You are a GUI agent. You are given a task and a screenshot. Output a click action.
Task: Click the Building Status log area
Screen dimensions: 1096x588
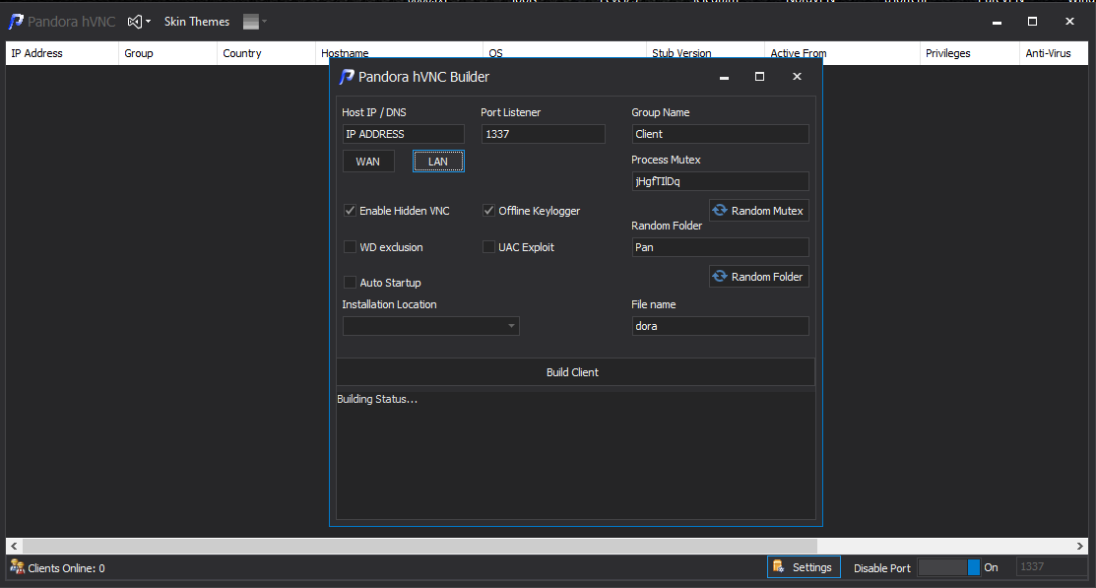[x=575, y=454]
